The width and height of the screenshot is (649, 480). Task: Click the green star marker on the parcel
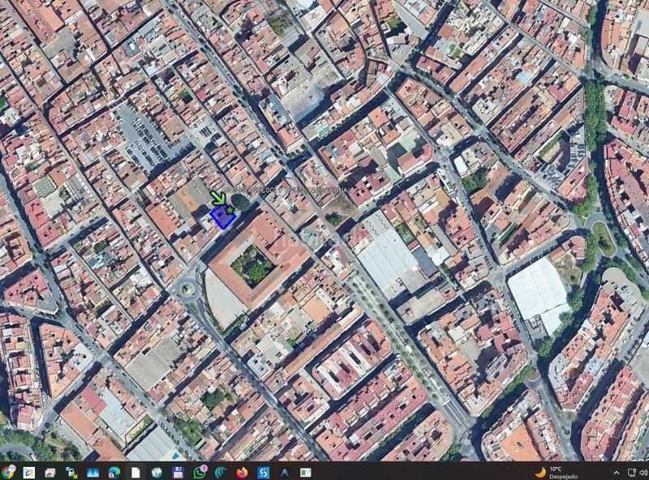(230, 210)
